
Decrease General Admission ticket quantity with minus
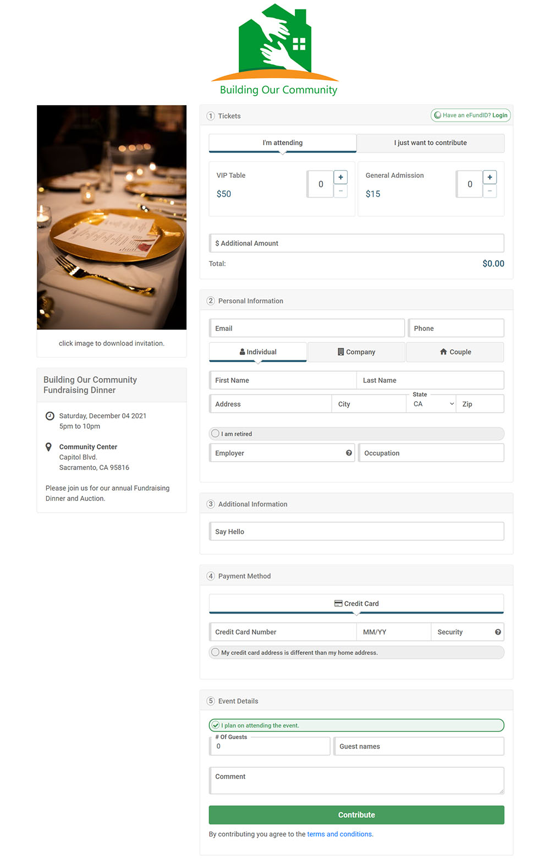(x=490, y=191)
